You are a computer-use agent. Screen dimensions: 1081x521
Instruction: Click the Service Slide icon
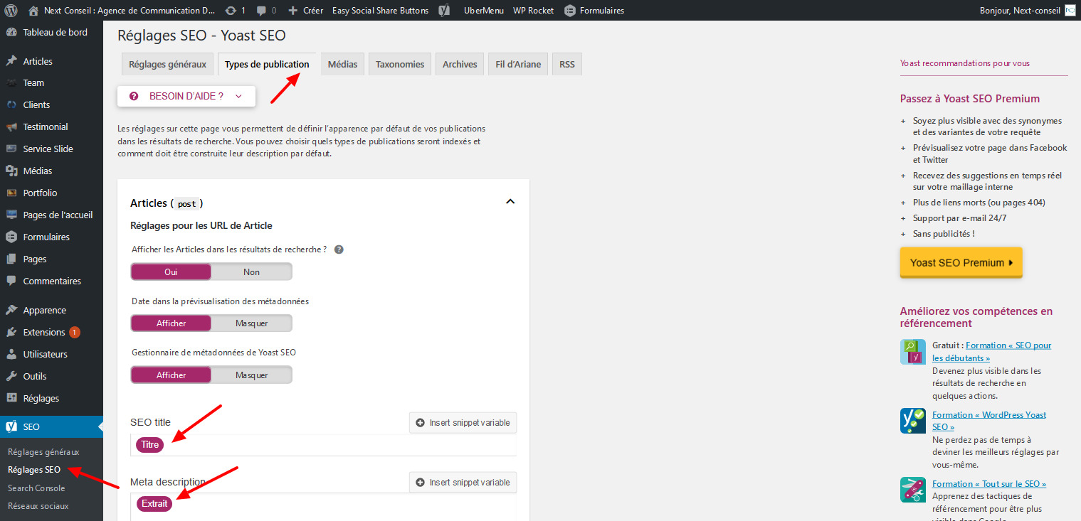(11, 149)
